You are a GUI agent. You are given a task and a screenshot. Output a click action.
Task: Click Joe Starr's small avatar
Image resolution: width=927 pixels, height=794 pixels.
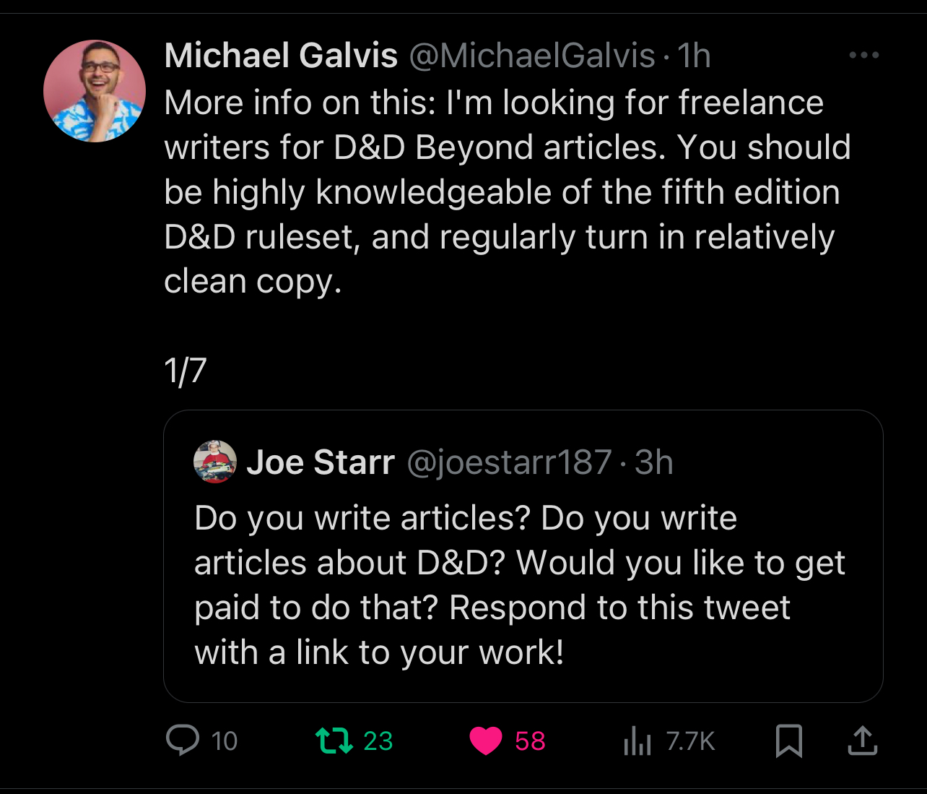pos(215,462)
